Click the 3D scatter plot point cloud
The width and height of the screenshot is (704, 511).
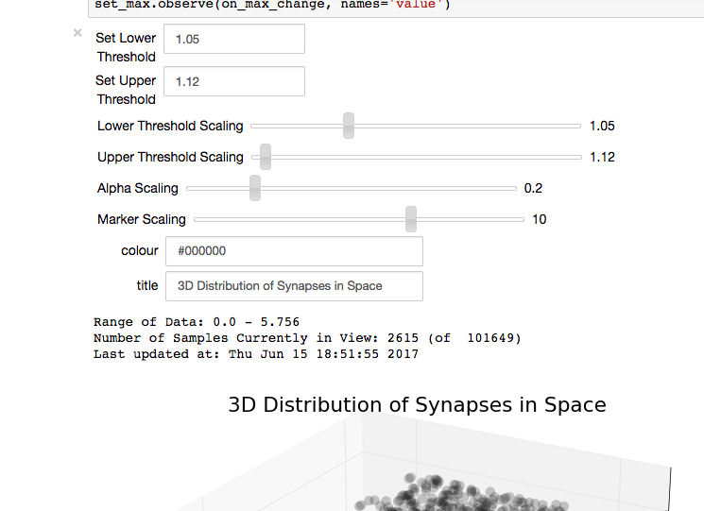[444, 491]
